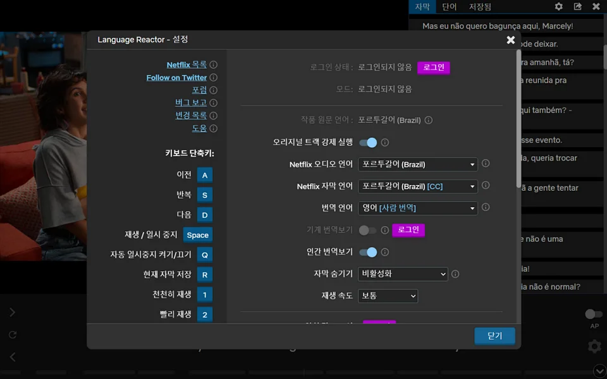The image size is (607, 379).
Task: Open the 자막 숨기기 dropdown
Action: [403, 274]
